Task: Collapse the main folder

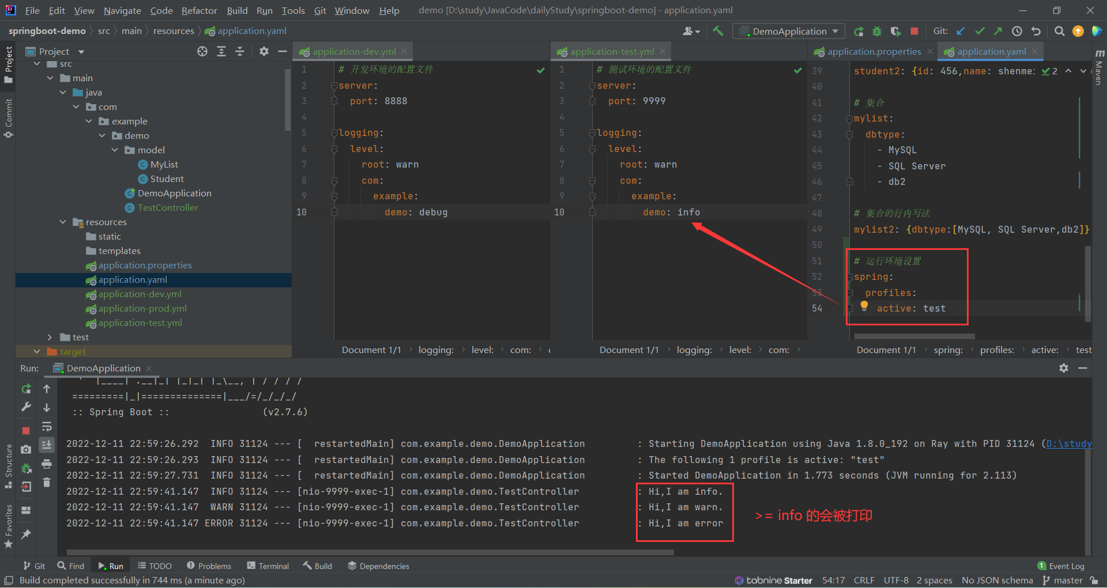Action: click(x=50, y=78)
